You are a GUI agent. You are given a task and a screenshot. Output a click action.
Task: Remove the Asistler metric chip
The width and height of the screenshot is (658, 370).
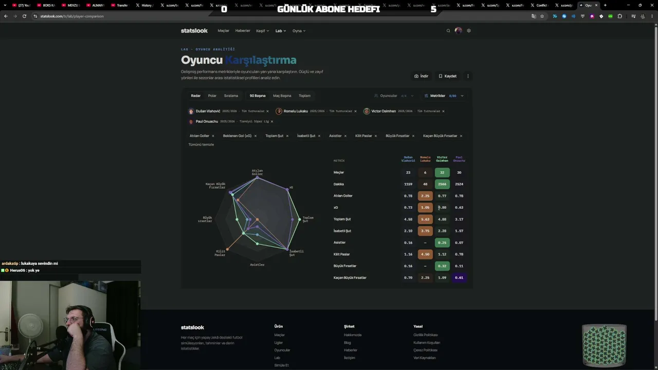(345, 136)
